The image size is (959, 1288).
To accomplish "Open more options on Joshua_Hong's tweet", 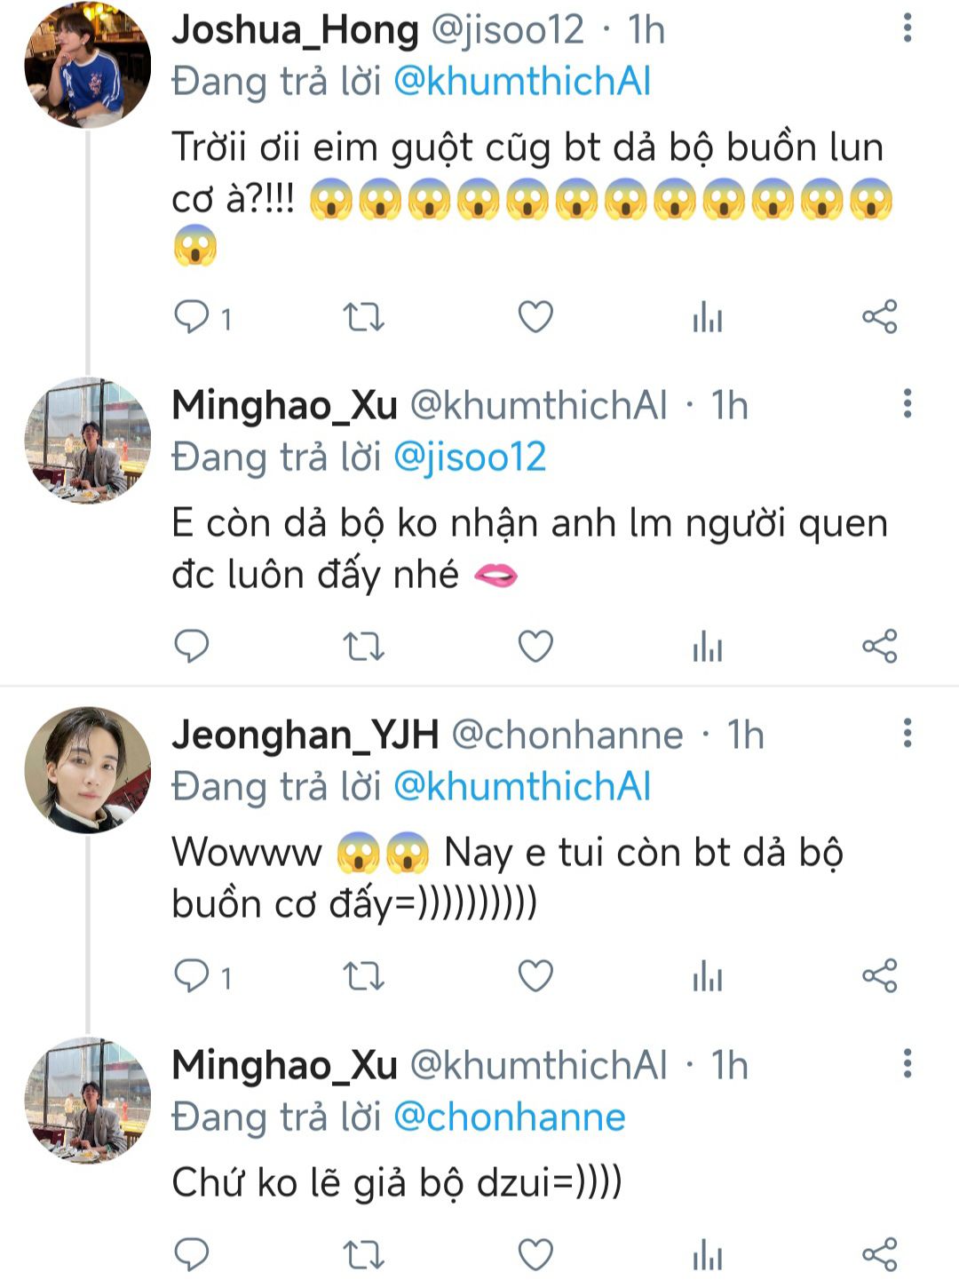I will [907, 28].
